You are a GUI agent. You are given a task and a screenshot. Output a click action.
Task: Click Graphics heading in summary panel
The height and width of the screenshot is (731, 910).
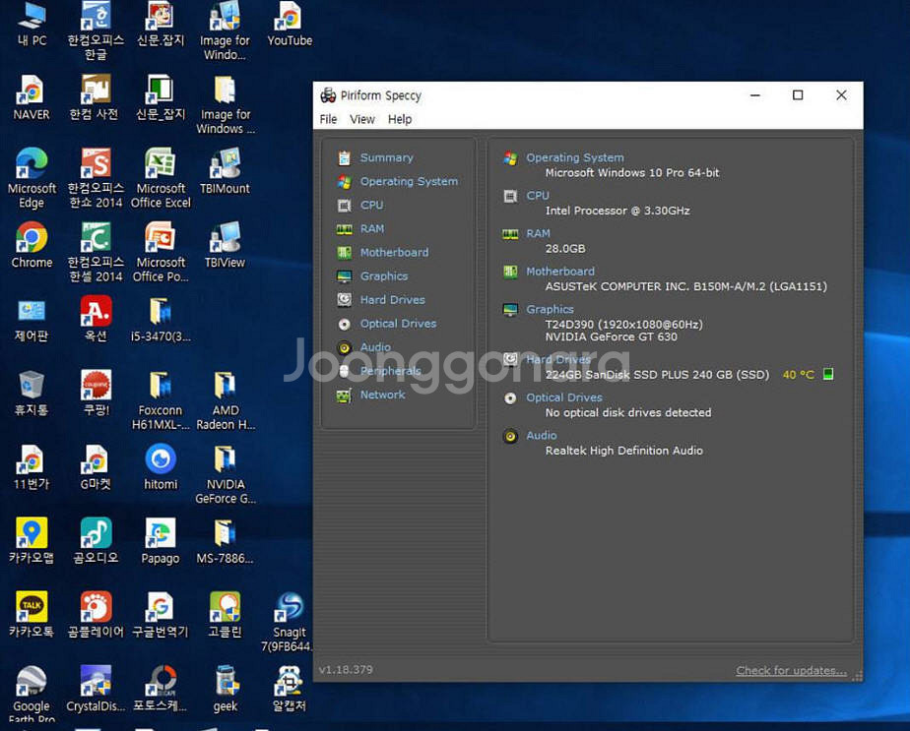[x=550, y=309]
